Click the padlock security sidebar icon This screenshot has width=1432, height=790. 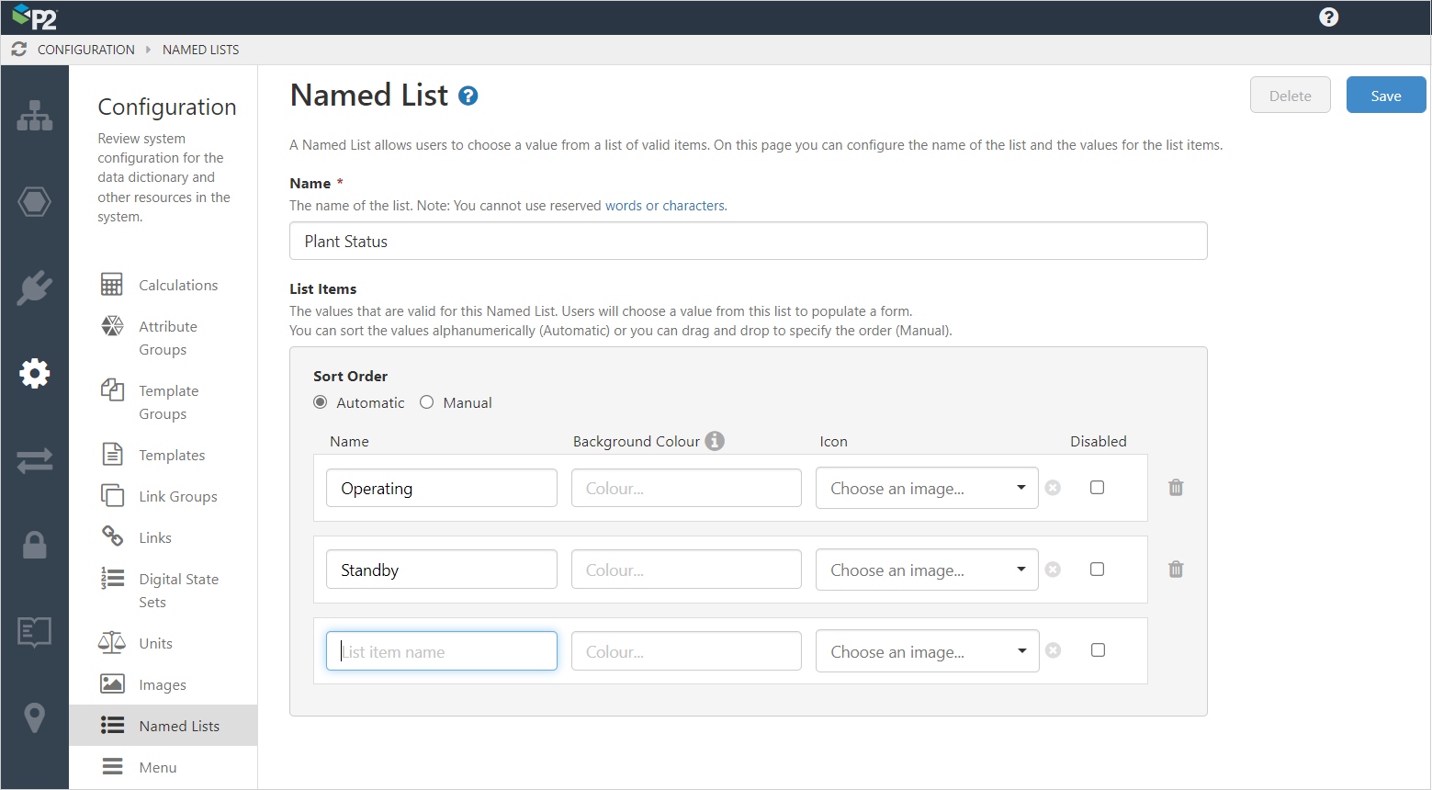pyautogui.click(x=35, y=545)
